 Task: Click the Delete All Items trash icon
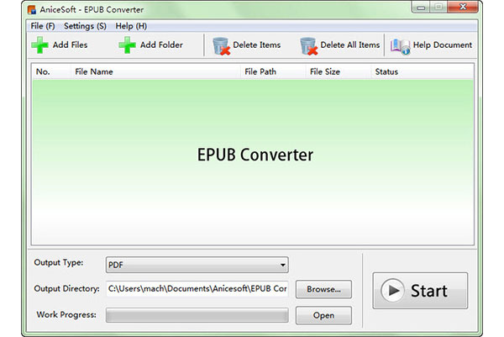[x=308, y=45]
